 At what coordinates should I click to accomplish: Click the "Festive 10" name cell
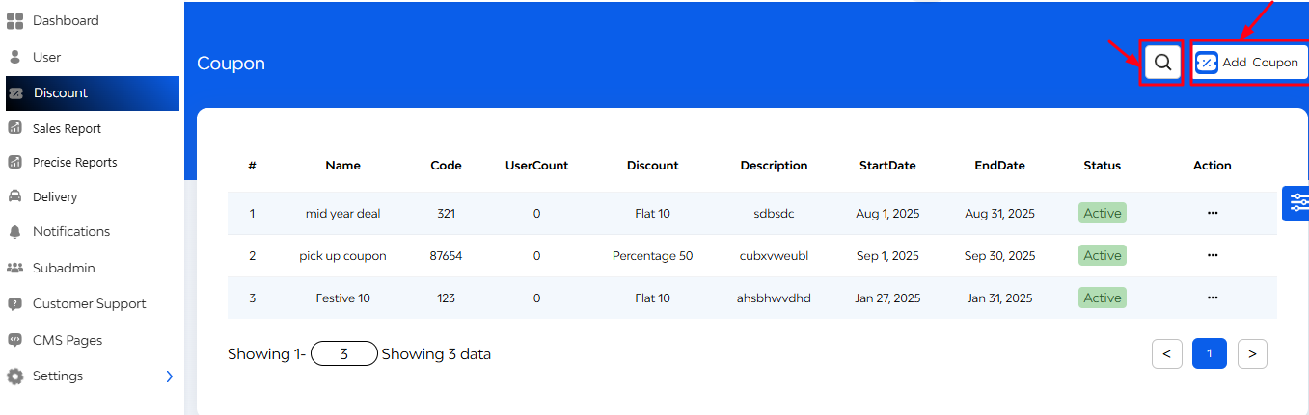(x=342, y=298)
